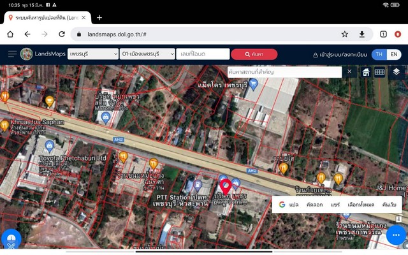Open the tab switcher counter
Screen dimensions: 408x255
pos(383,34)
